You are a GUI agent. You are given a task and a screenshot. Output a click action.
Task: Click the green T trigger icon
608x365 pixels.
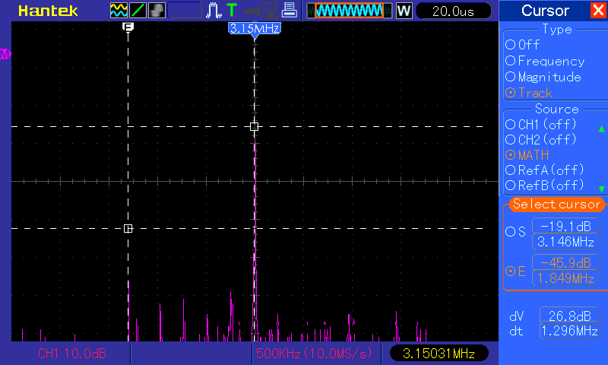[232, 11]
